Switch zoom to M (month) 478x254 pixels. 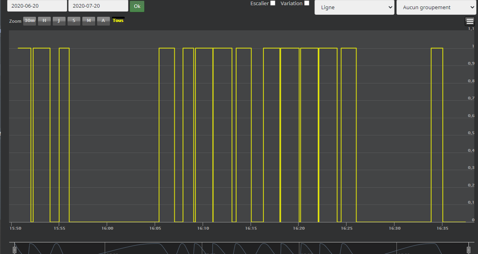(x=89, y=21)
